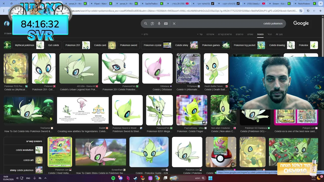
Task: Open the TCGplayer Celebi V card image
Action: pyautogui.click(x=188, y=68)
